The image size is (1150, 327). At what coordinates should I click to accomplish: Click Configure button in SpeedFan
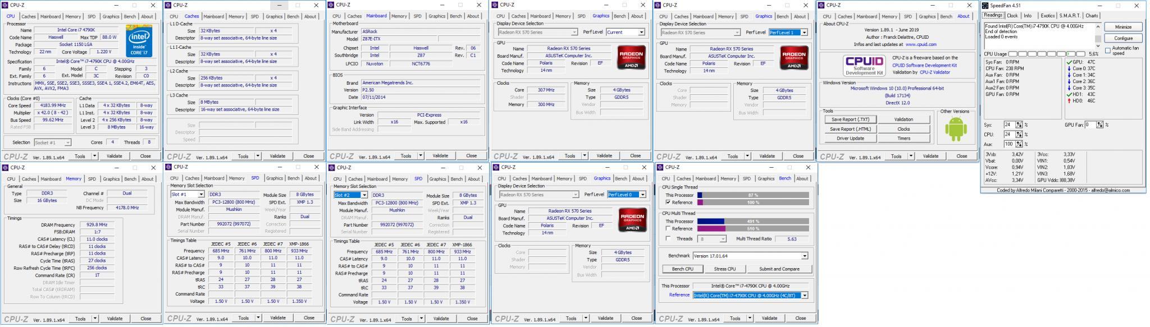(x=1123, y=38)
